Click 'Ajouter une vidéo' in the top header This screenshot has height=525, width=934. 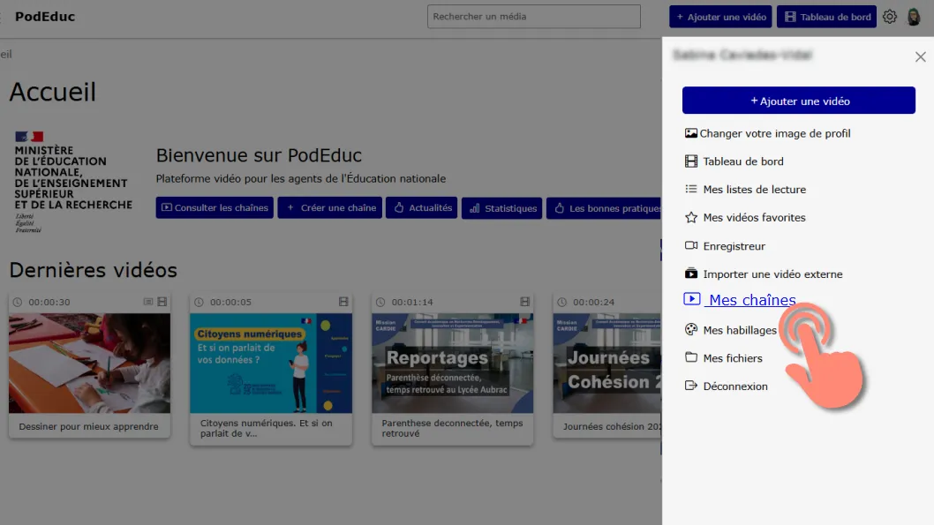(x=720, y=17)
